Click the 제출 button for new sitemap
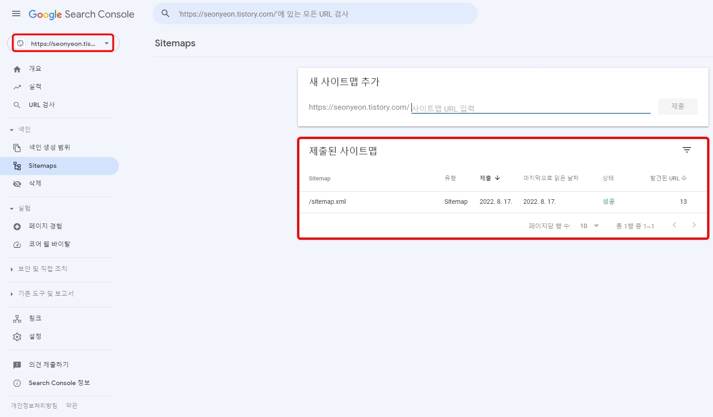The width and height of the screenshot is (713, 417). [677, 107]
